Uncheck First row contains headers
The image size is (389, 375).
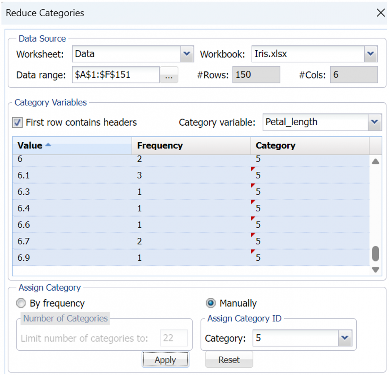[17, 122]
